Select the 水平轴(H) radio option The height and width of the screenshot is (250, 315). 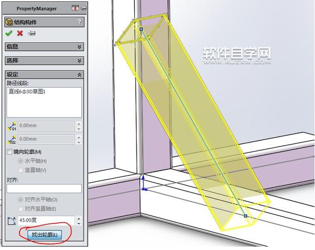[20, 161]
